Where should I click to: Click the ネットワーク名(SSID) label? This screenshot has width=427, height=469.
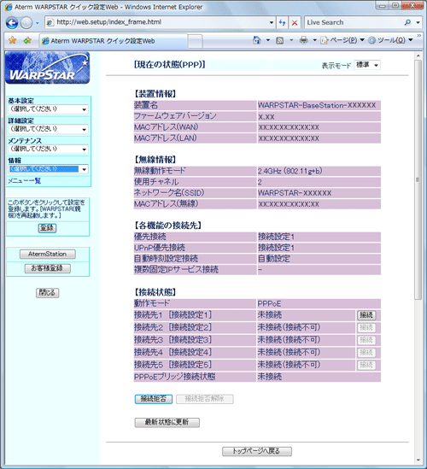coord(169,193)
